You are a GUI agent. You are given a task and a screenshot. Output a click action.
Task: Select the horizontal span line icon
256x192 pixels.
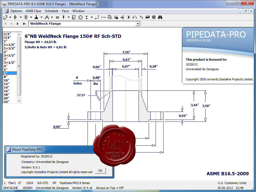click(x=103, y=17)
